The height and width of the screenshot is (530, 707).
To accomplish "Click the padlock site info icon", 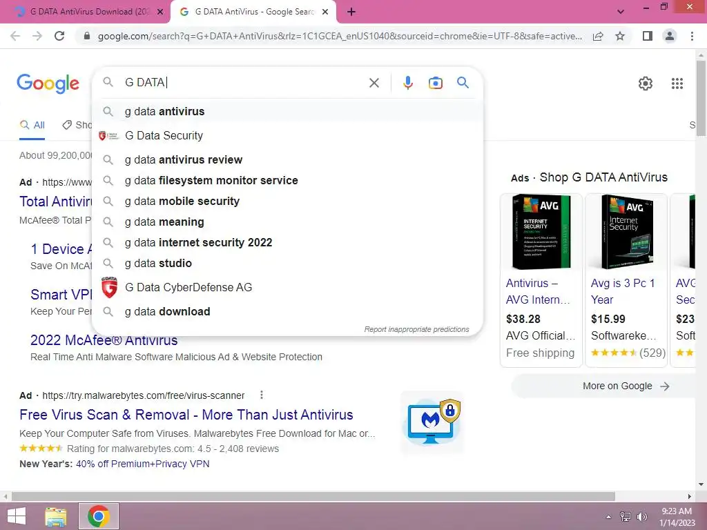I will [x=87, y=36].
